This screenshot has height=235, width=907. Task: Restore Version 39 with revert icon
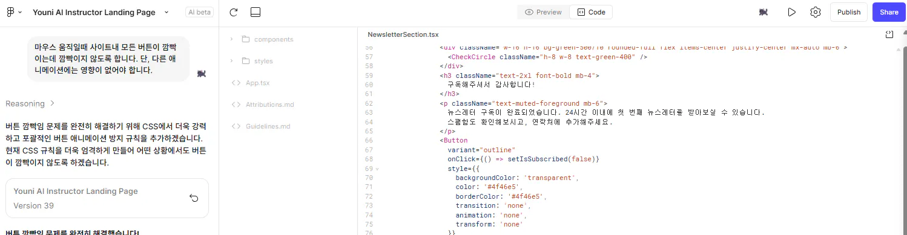(194, 198)
